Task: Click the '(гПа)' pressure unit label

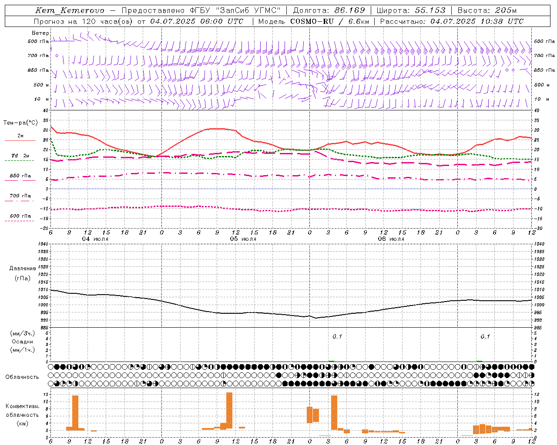Action: pos(23,278)
